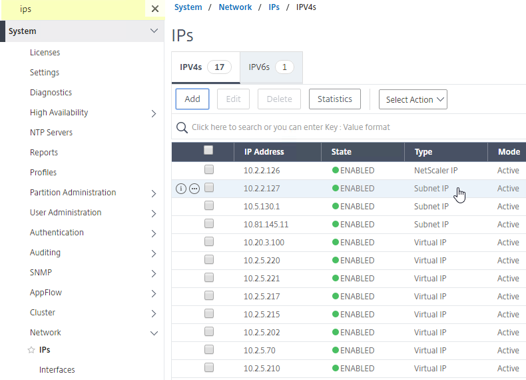Switch to the IPV4s tab

coord(206,67)
